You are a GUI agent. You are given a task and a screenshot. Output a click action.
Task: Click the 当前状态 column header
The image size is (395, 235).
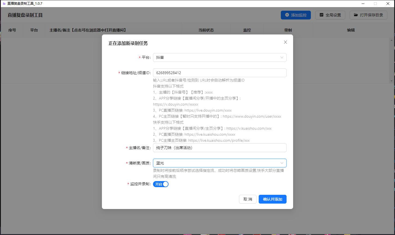[x=206, y=30]
